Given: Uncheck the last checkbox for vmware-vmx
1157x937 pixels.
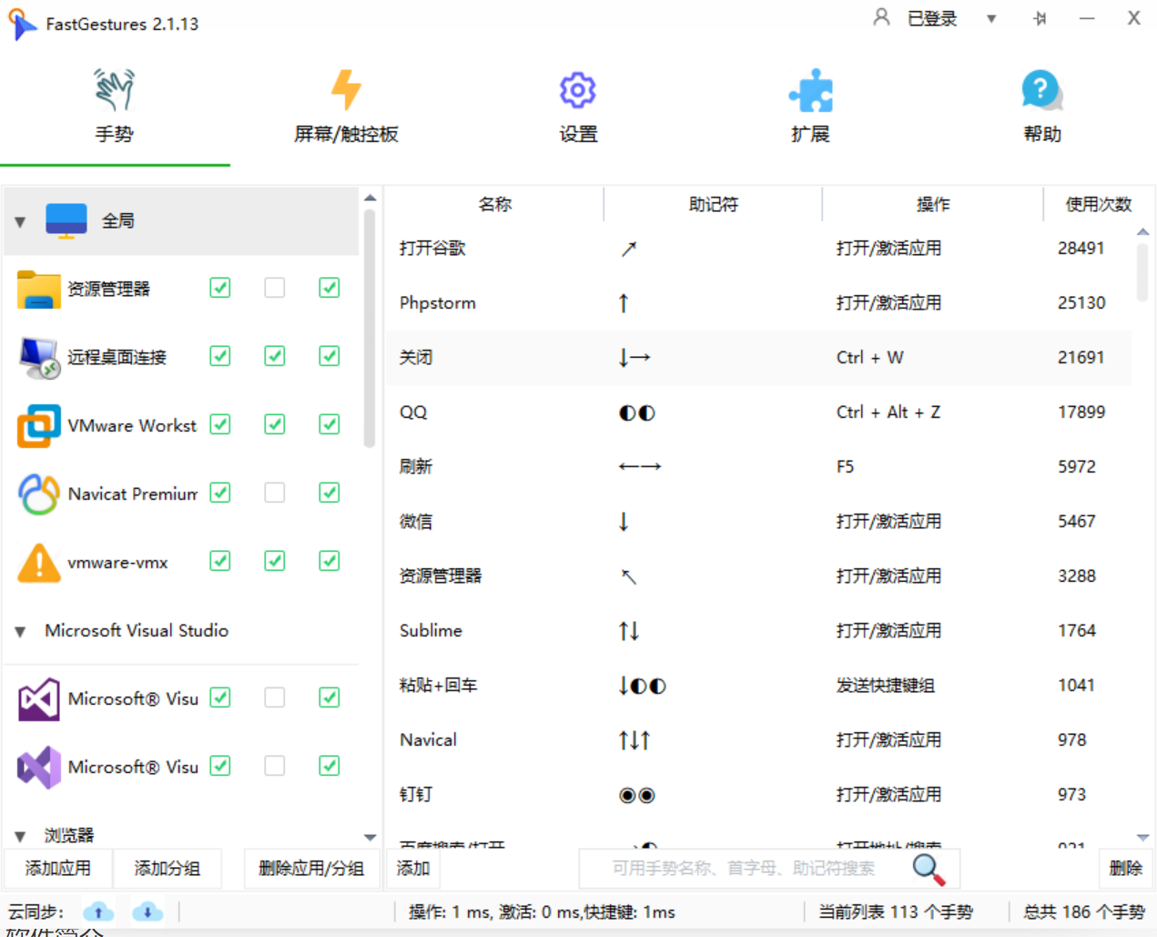Looking at the screenshot, I should pos(330,561).
